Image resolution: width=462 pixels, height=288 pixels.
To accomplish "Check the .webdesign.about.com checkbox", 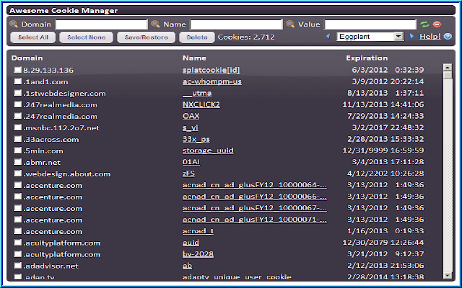I will pos(17,174).
